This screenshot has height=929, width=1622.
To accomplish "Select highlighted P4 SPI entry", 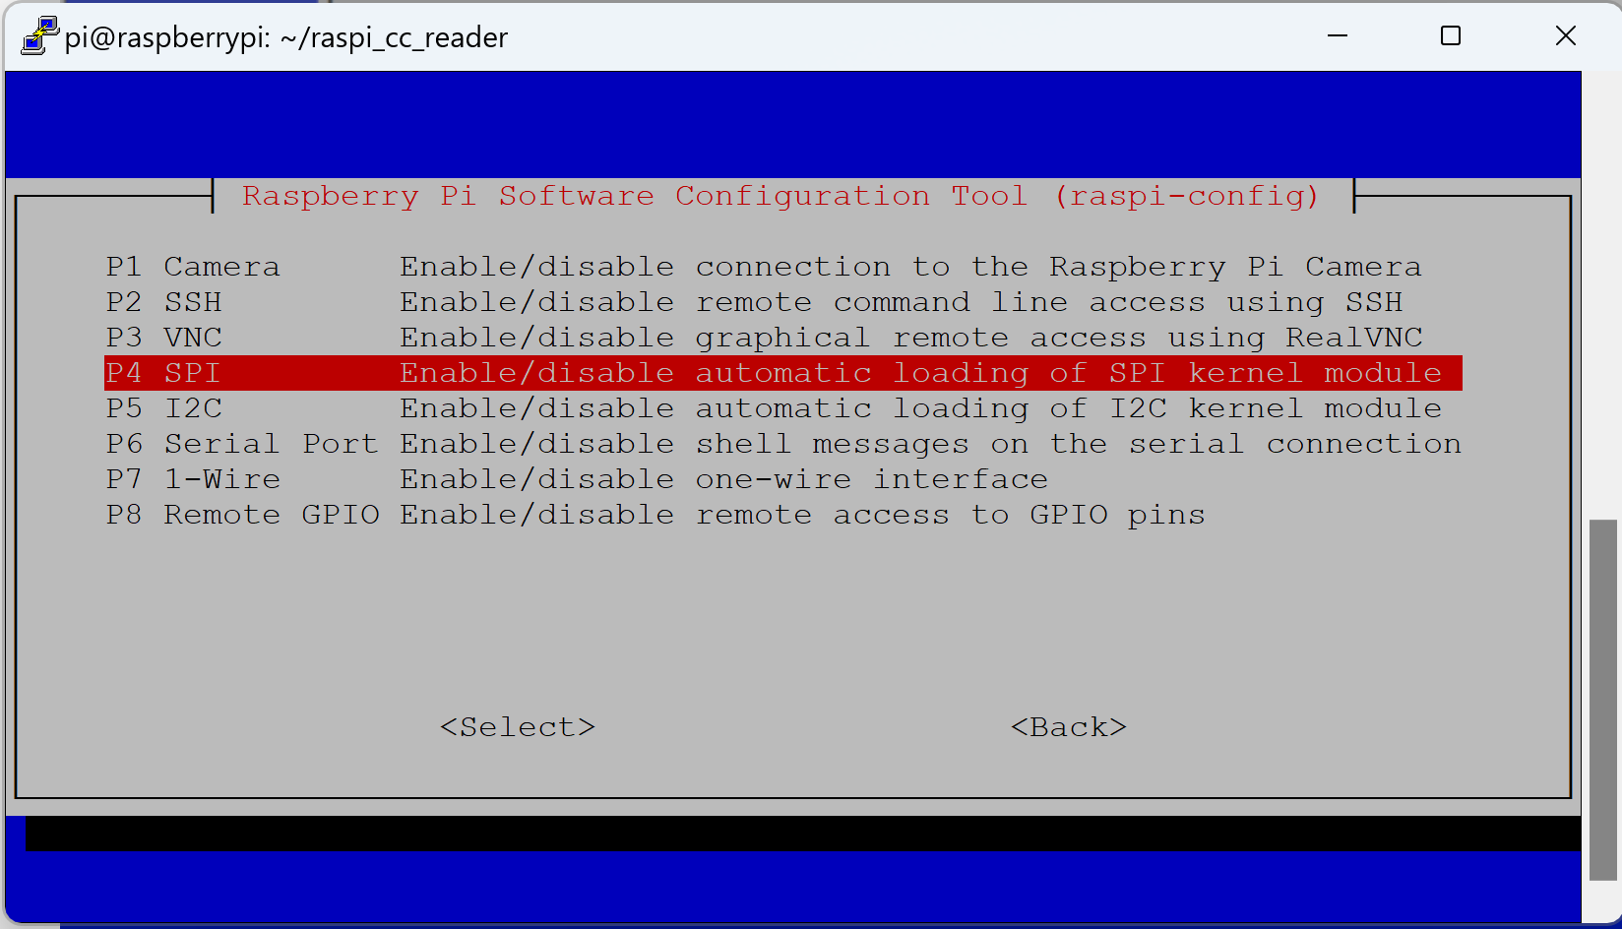I will (782, 373).
